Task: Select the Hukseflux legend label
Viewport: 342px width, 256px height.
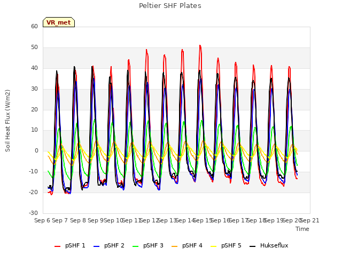Action: (x=274, y=245)
